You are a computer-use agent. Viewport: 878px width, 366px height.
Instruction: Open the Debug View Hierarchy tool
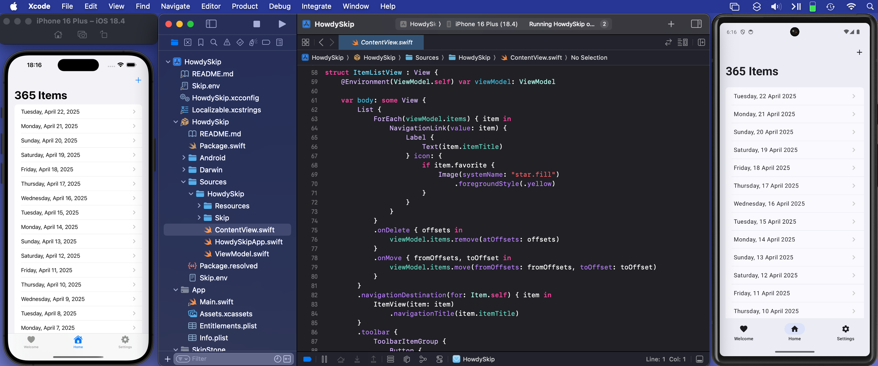[407, 359]
